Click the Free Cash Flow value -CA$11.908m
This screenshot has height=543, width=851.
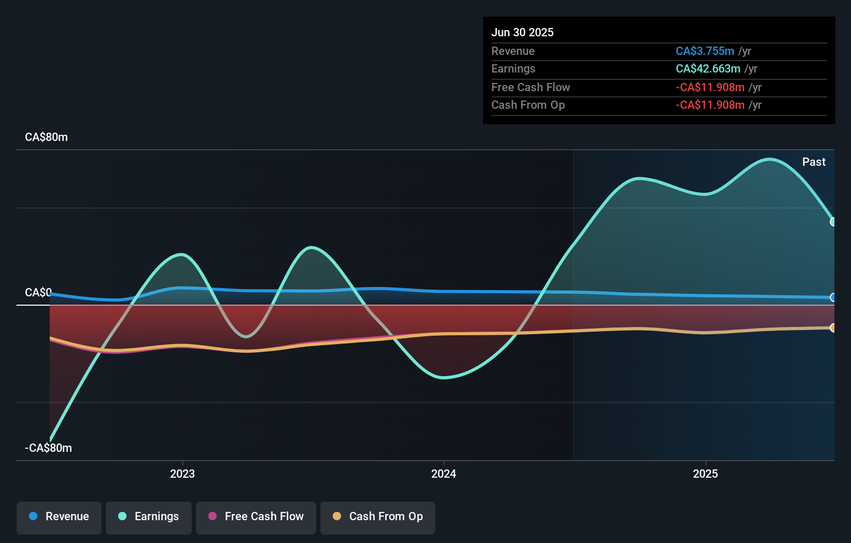pyautogui.click(x=710, y=88)
